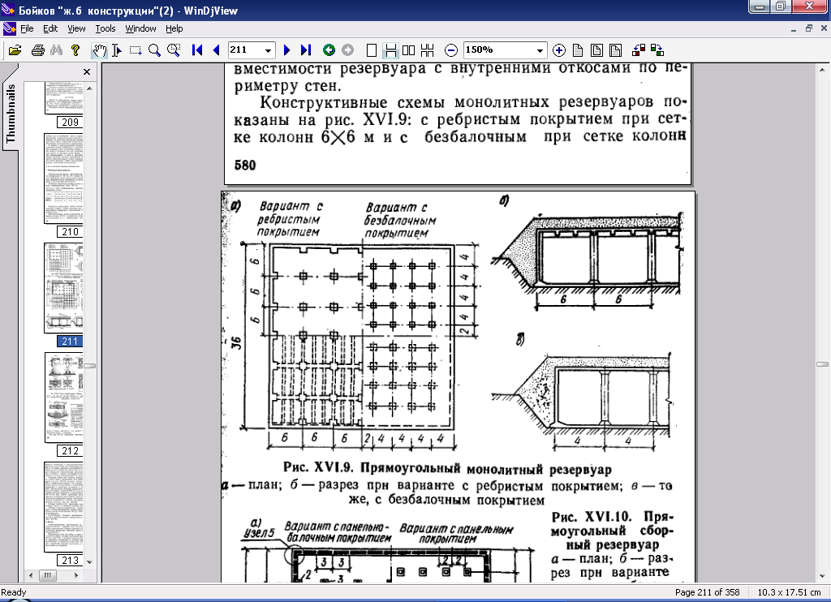Open the Edit menu
Image resolution: width=831 pixels, height=602 pixels.
pyautogui.click(x=50, y=28)
